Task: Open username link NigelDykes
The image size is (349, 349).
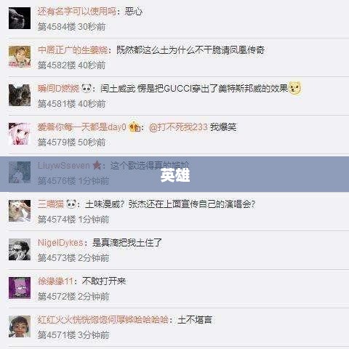Action: (60, 243)
